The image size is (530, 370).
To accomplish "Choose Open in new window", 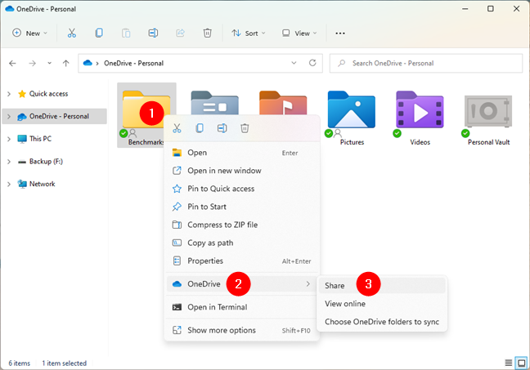I will click(x=242, y=171).
